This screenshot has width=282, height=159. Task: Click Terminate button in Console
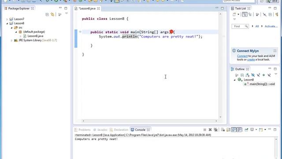(204, 129)
